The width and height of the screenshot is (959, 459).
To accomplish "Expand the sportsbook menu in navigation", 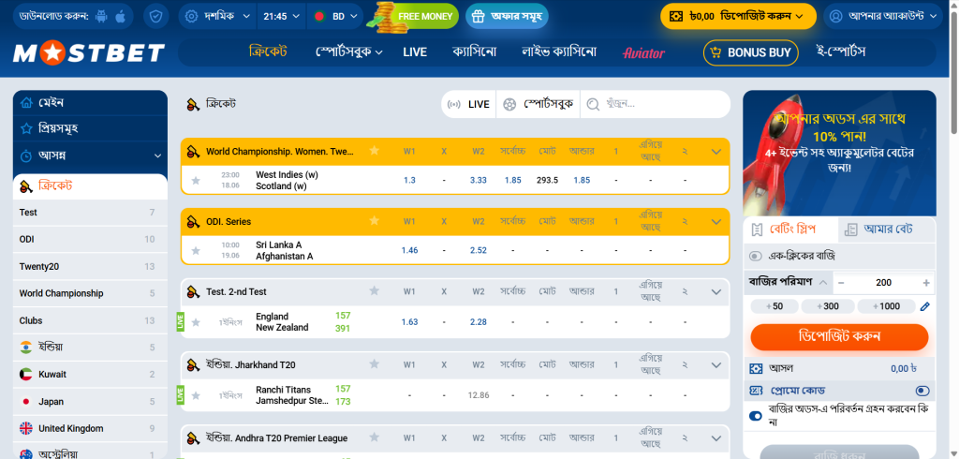I will (349, 52).
